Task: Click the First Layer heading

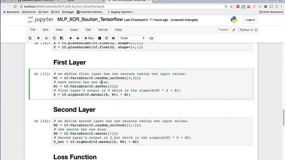Action: click(x=69, y=62)
